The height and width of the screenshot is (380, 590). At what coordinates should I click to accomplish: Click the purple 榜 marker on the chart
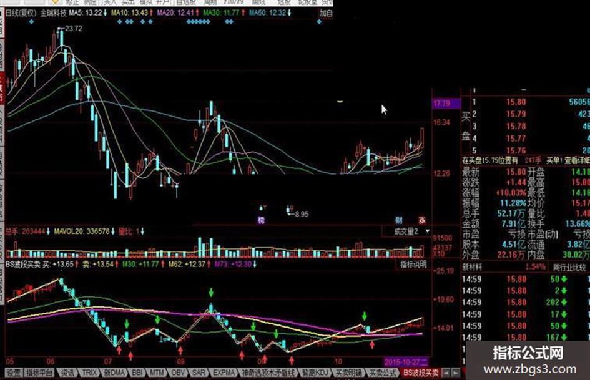tap(261, 220)
